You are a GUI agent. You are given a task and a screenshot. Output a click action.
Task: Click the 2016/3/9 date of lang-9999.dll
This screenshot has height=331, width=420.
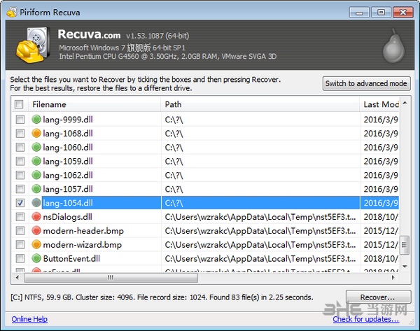click(381, 120)
